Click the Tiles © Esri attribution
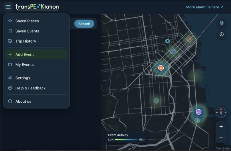Screen dimensions: 231x151 coord(223,148)
